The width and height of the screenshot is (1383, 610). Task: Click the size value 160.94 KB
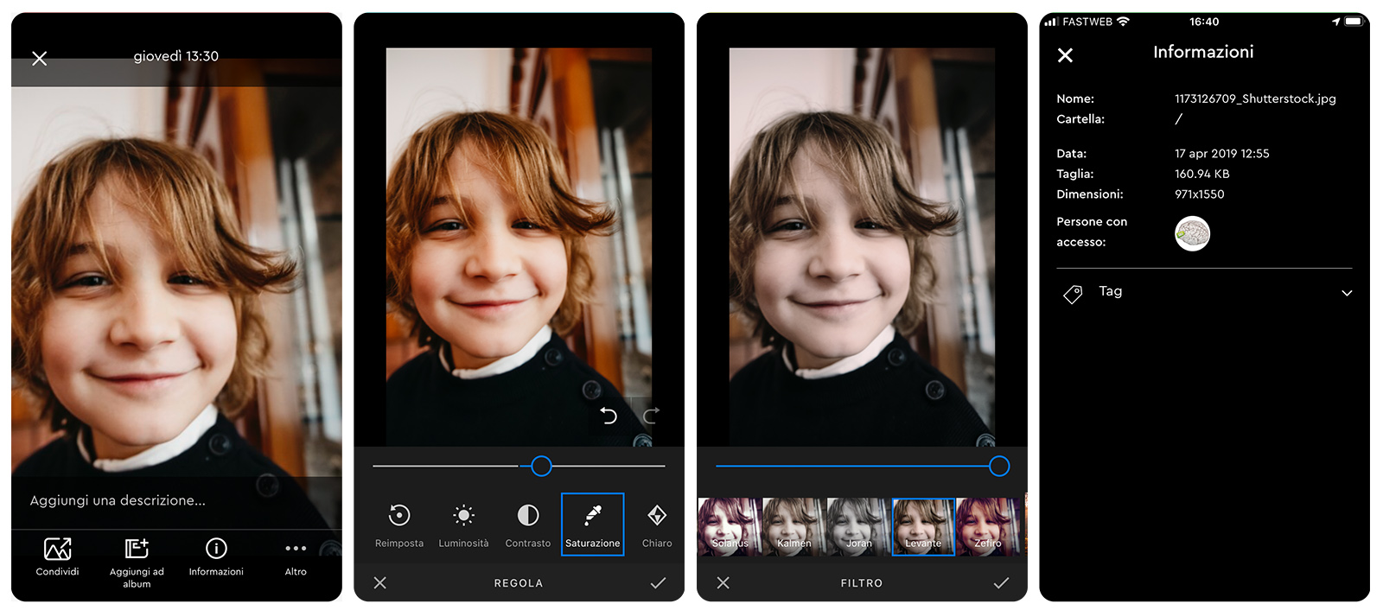coord(1202,174)
